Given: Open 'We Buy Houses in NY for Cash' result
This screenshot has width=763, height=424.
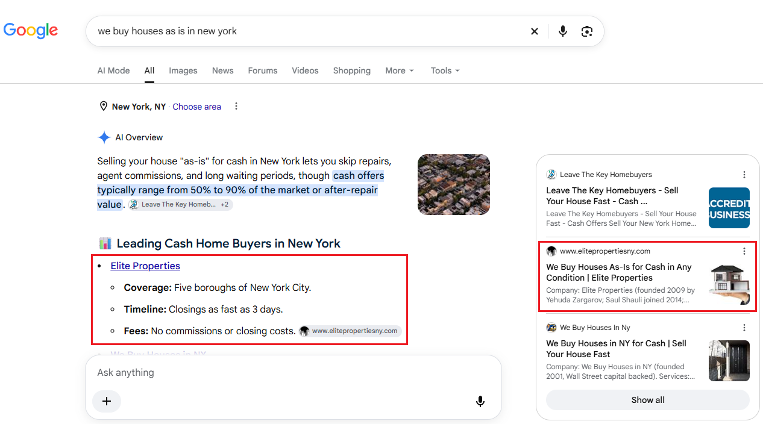Looking at the screenshot, I should pos(616,349).
